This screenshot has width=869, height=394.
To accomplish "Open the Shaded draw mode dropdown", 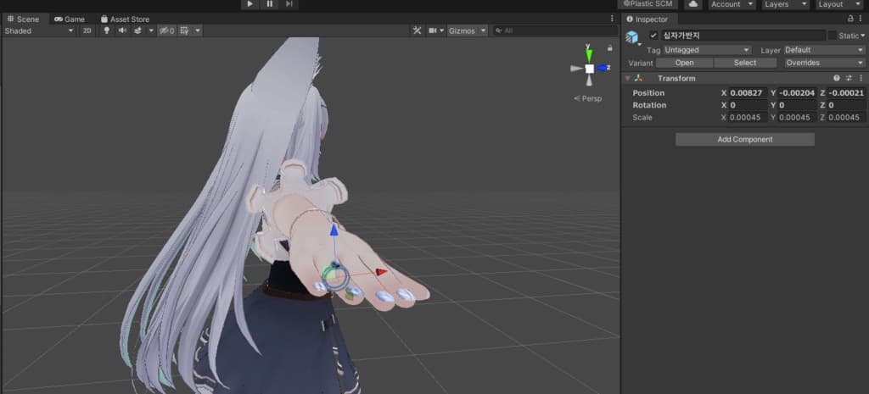I will point(39,31).
